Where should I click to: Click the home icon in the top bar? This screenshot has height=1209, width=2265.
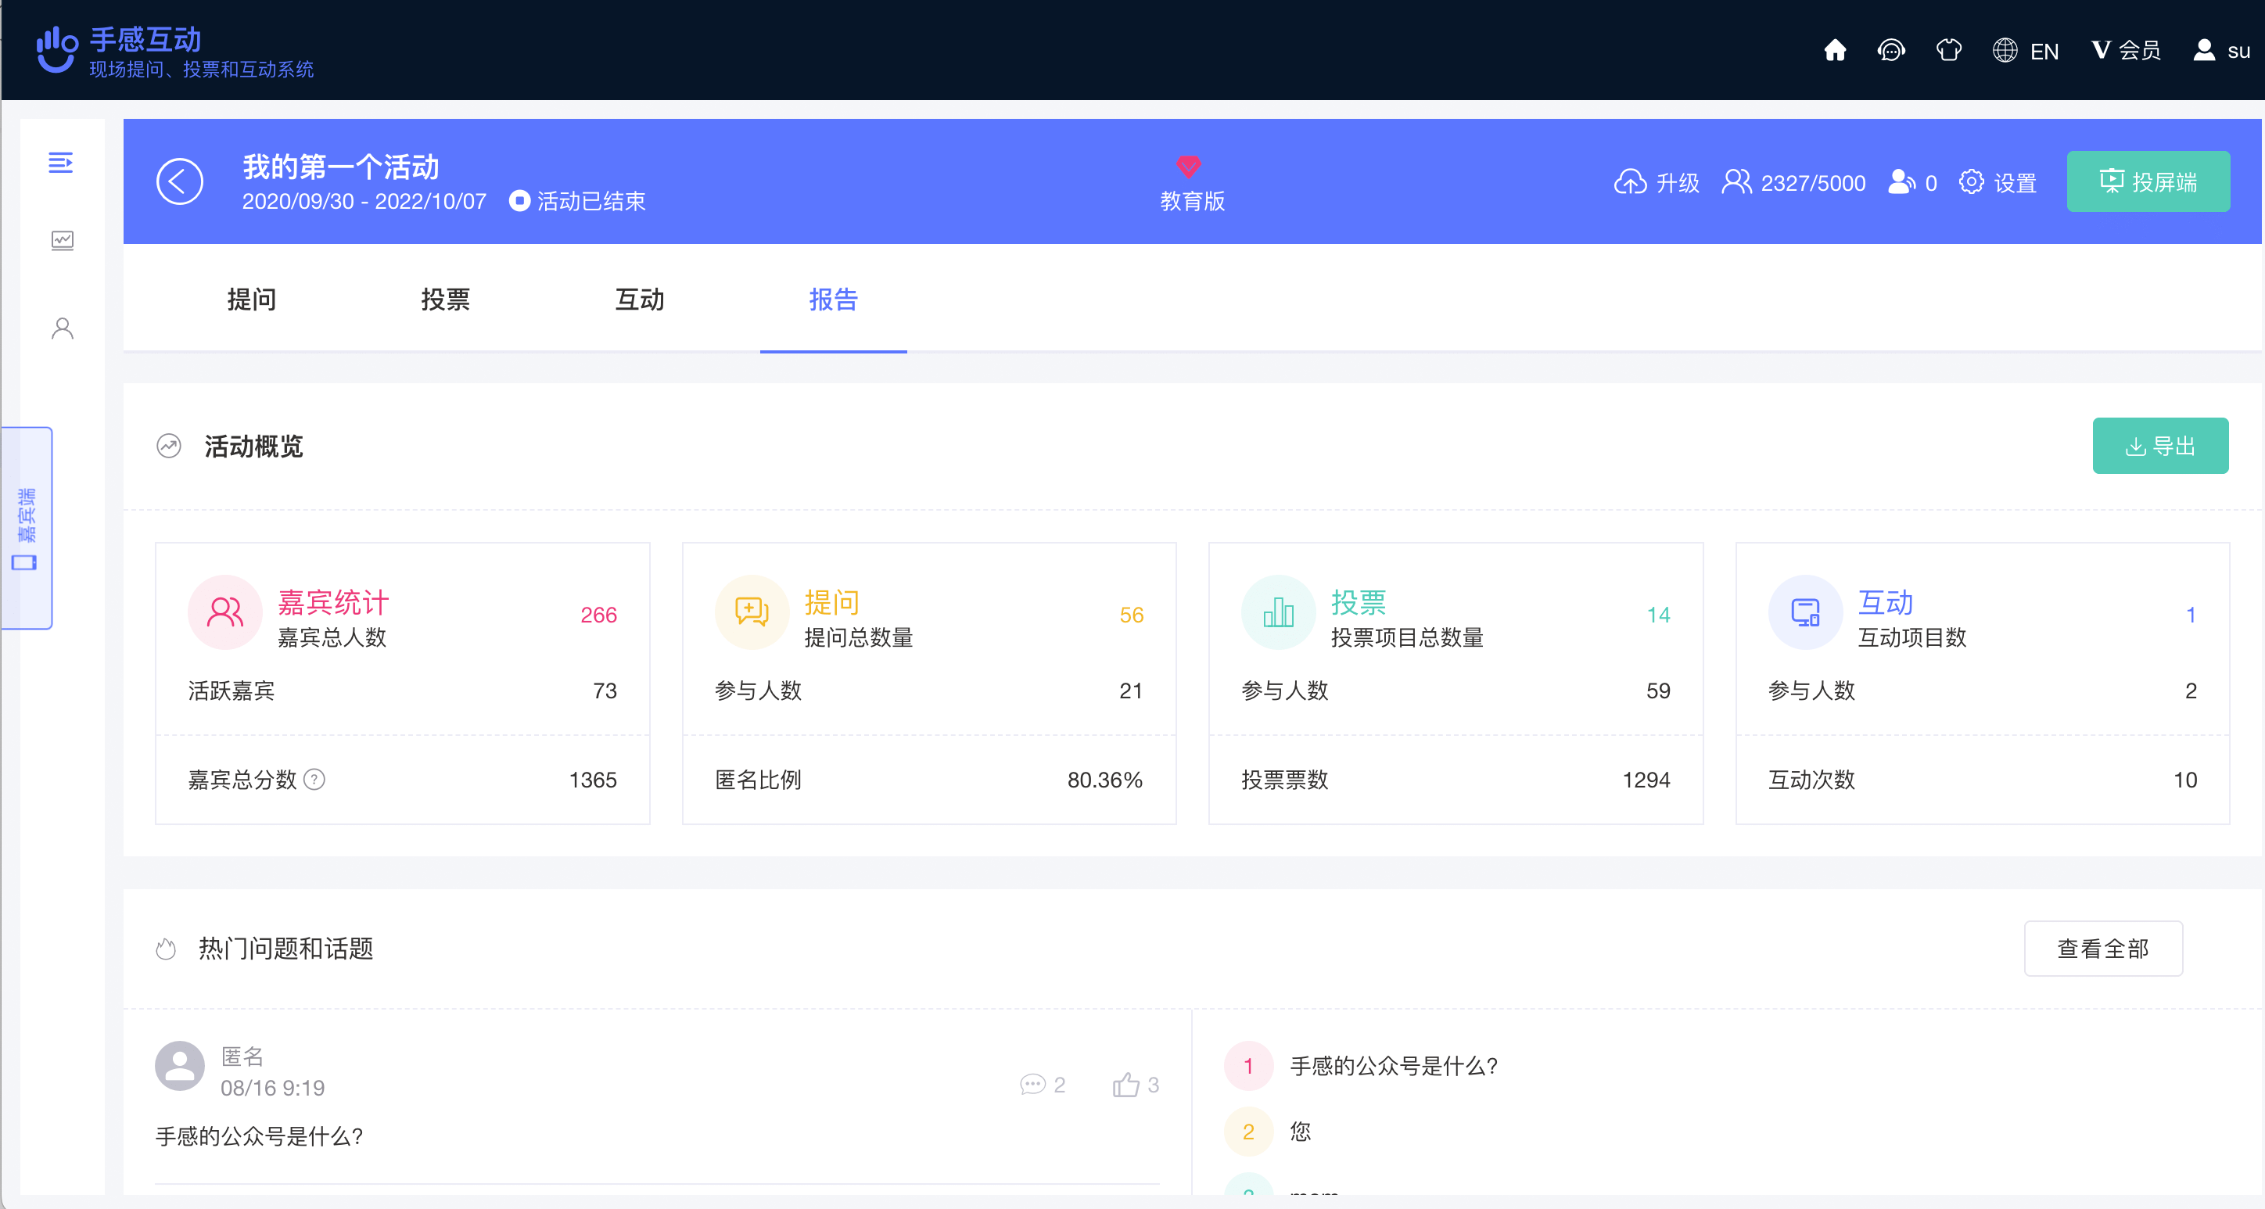(1834, 50)
